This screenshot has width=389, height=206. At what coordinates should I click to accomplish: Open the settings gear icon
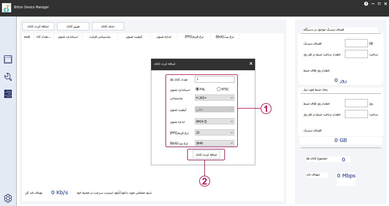(8, 198)
